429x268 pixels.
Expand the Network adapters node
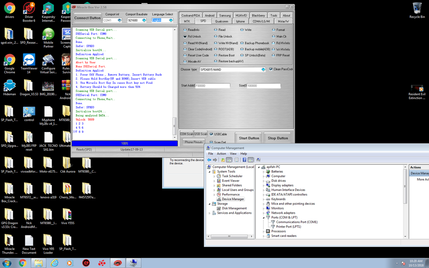pyautogui.click(x=264, y=213)
